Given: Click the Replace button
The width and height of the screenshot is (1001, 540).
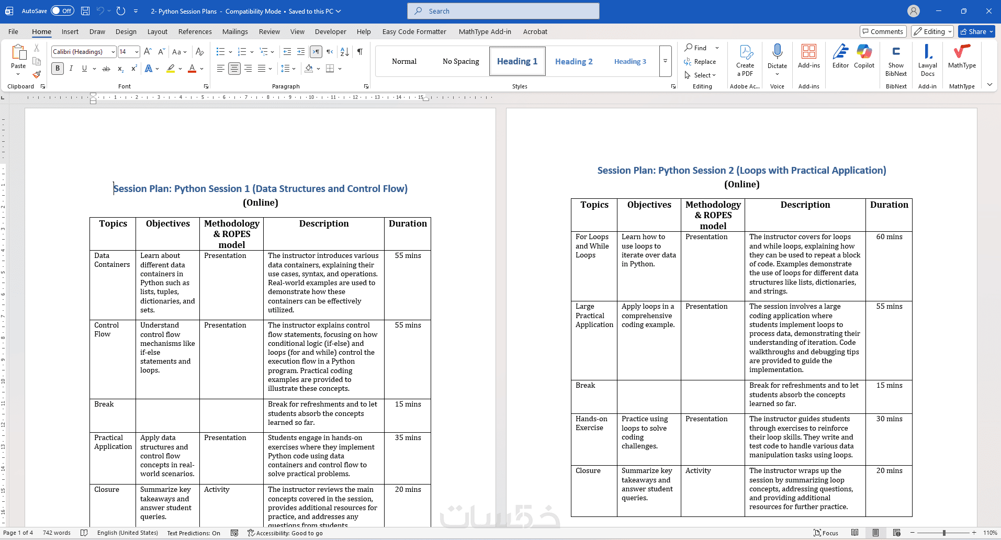Looking at the screenshot, I should coord(700,62).
